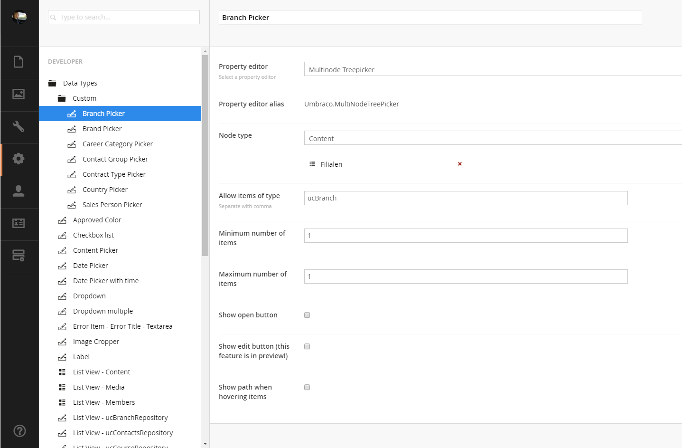Enable the Show open button checkbox
The width and height of the screenshot is (682, 448).
click(x=307, y=315)
